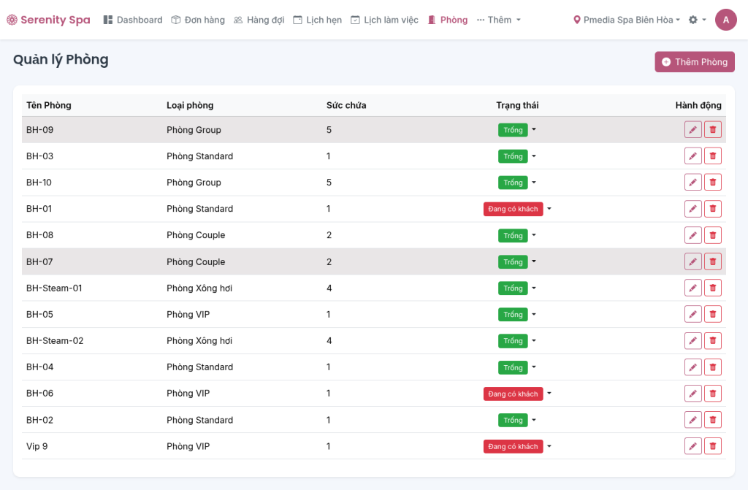Open status dropdown for room BH-02
748x490 pixels.
(534, 420)
